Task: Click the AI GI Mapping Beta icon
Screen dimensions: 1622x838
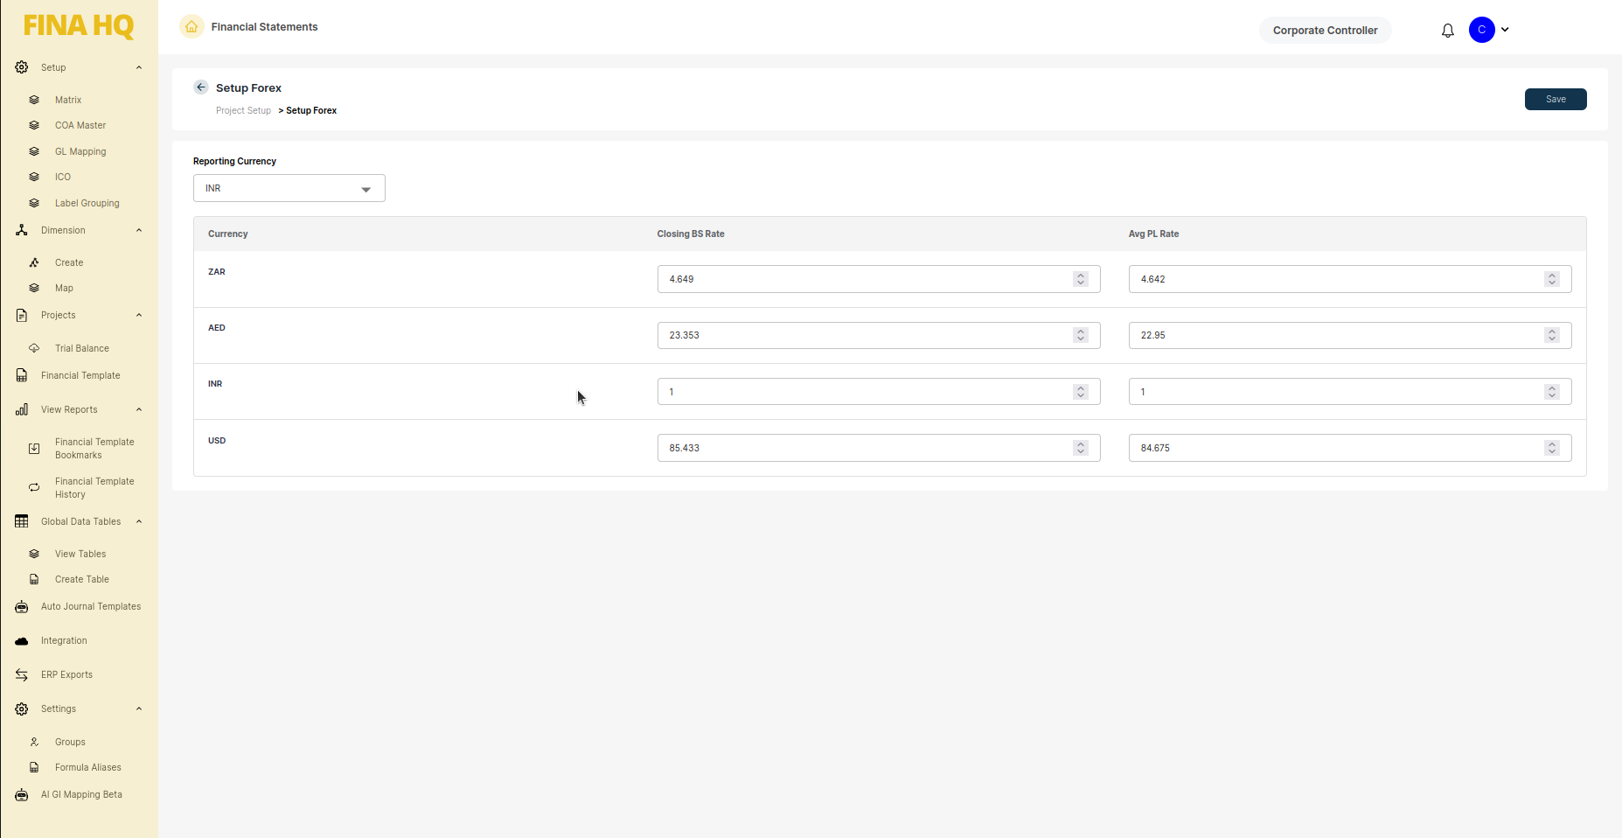Action: click(x=22, y=795)
